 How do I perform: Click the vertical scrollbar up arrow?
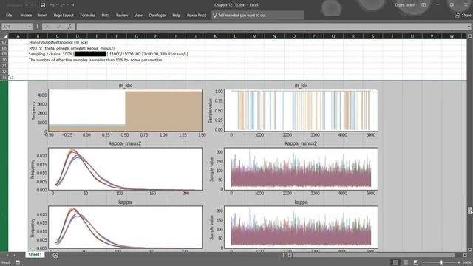coord(470,36)
